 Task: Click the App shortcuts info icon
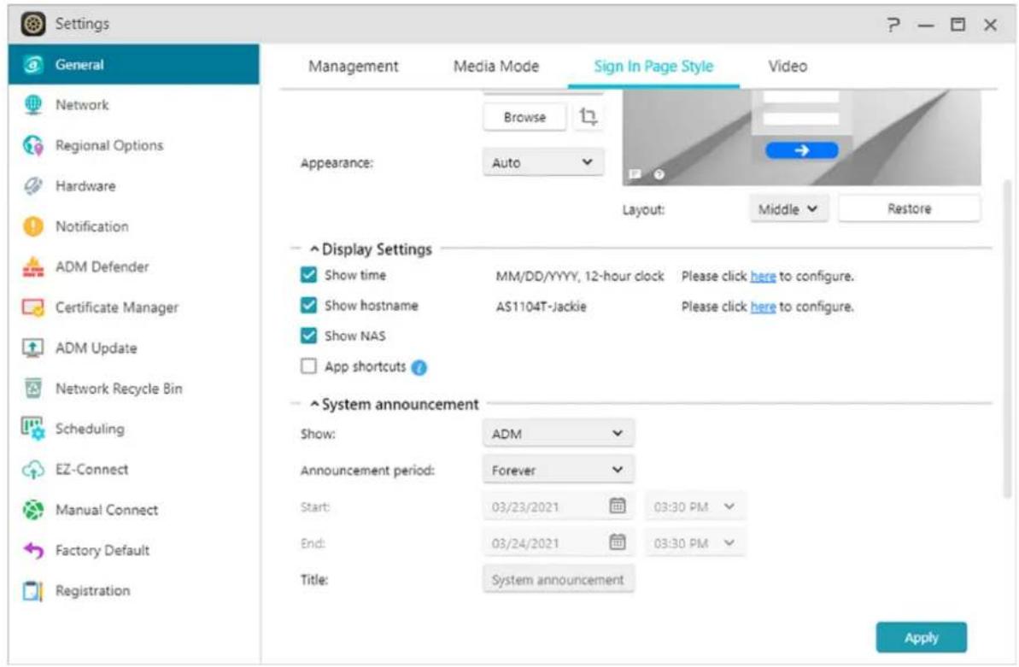point(419,367)
